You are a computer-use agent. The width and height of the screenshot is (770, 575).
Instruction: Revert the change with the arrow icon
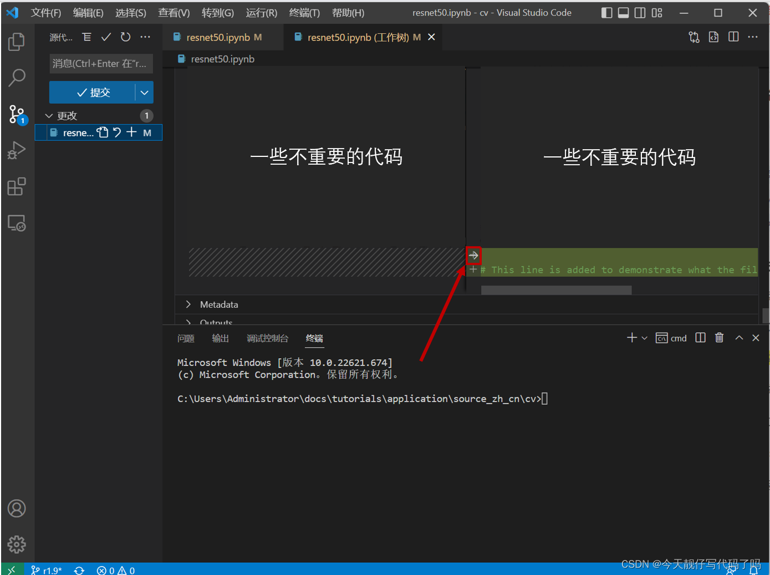coord(473,256)
